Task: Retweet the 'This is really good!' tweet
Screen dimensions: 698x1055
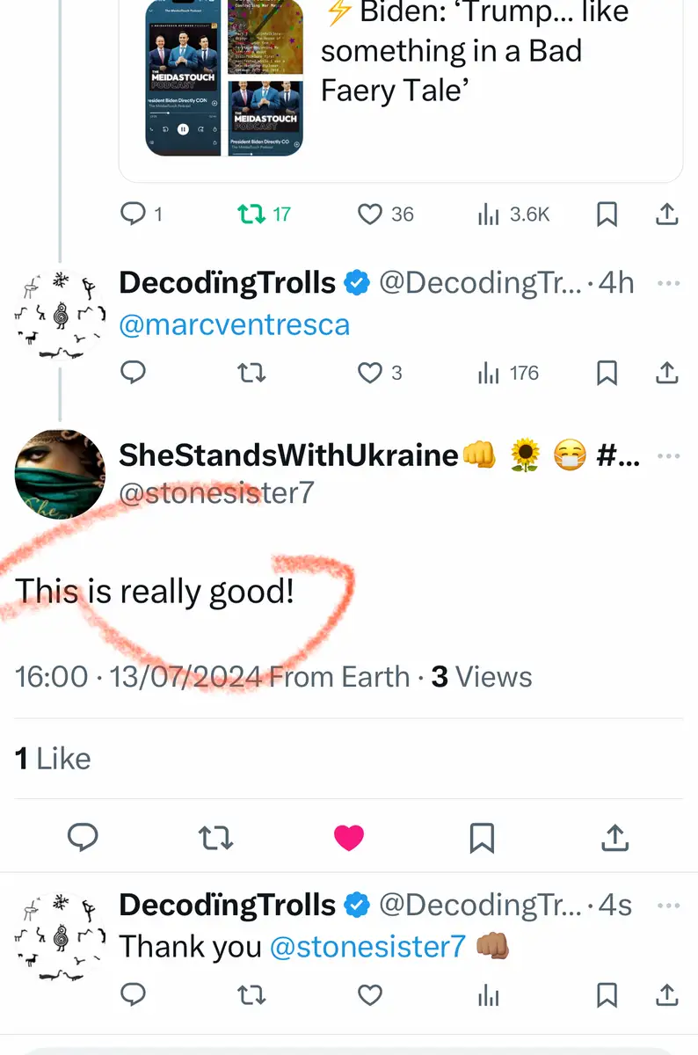Action: tap(216, 839)
